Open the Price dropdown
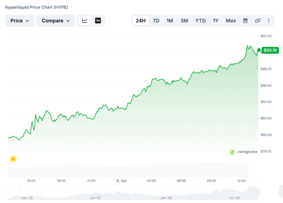The width and height of the screenshot is (283, 203). 20,21
